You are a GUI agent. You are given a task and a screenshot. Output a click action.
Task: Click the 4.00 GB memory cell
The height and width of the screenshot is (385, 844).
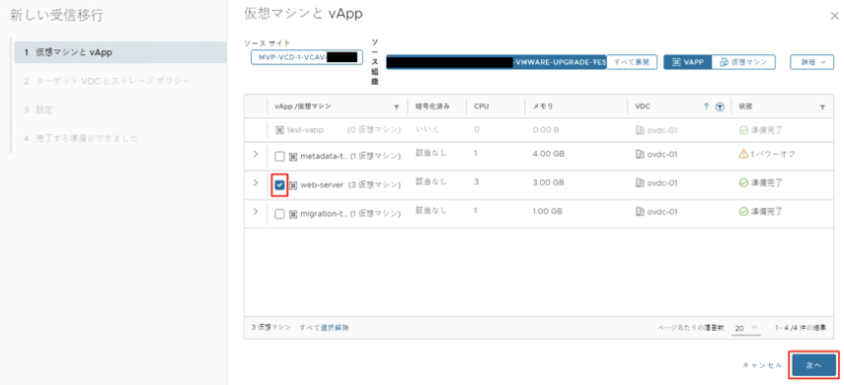click(548, 155)
